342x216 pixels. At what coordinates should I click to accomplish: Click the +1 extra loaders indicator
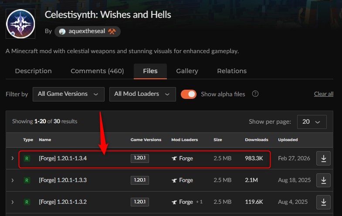[199, 202]
